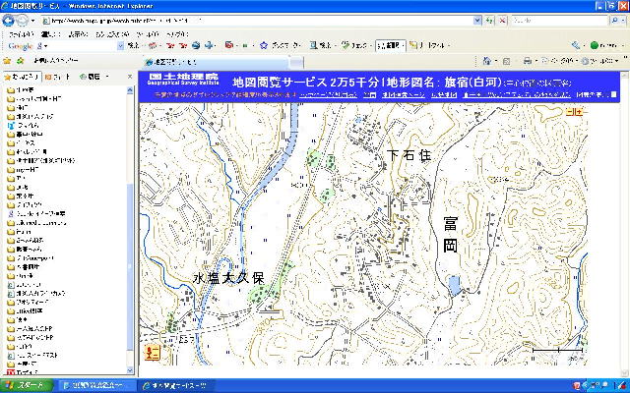Image resolution: width=630 pixels, height=393 pixels.
Task: Click the Google Toolbar bookmarks star icon
Action: pyautogui.click(x=264, y=45)
